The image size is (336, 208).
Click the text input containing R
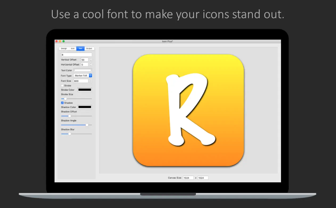click(x=76, y=55)
